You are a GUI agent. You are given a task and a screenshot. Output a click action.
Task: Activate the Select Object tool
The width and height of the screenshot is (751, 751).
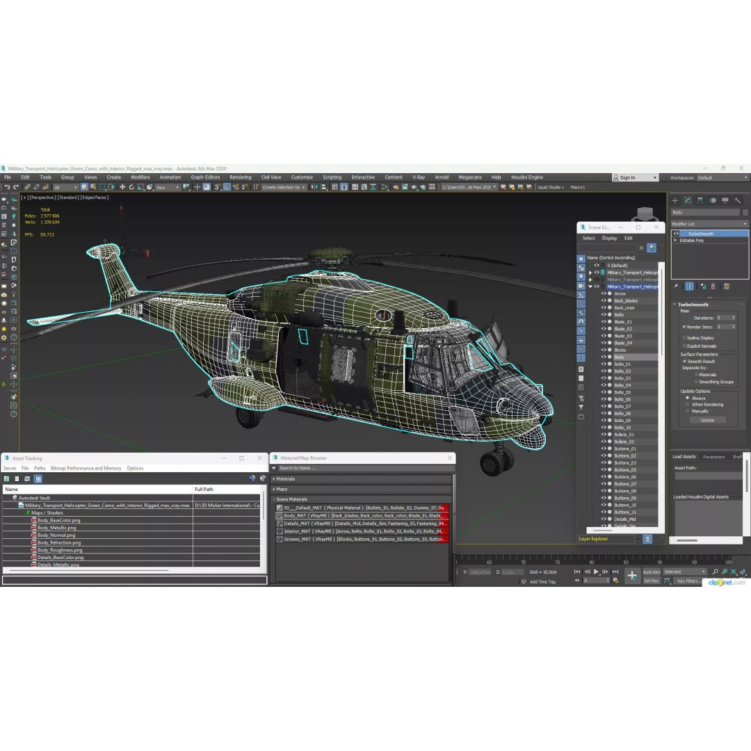[84, 187]
